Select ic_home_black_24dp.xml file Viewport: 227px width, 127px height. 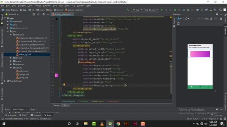(30, 41)
